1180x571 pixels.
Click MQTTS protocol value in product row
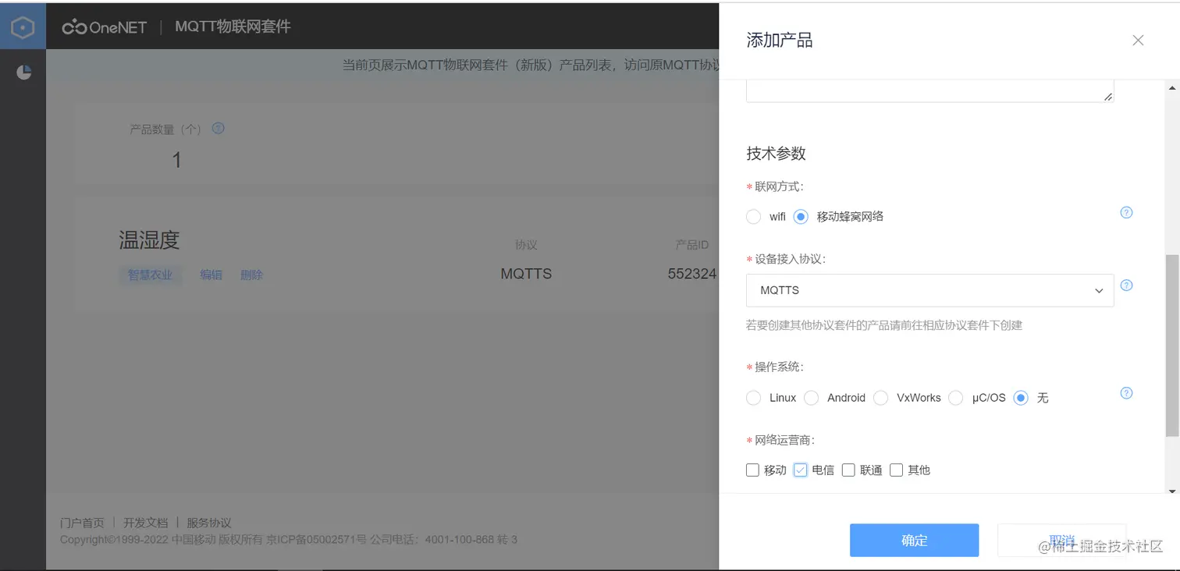pos(526,274)
